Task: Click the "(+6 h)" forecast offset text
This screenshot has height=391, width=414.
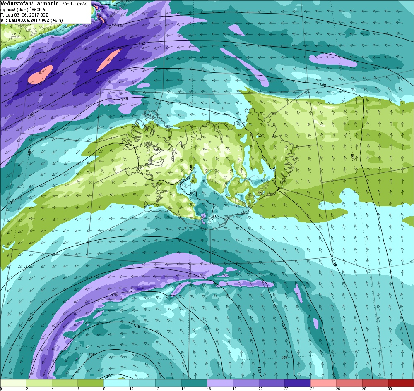Action: 57,20
